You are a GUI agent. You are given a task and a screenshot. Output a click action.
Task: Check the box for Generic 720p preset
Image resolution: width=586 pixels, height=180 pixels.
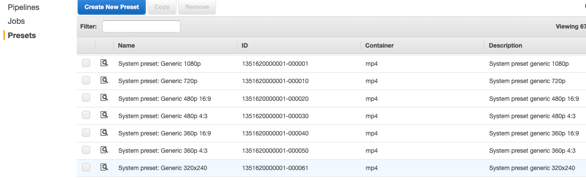(x=86, y=80)
